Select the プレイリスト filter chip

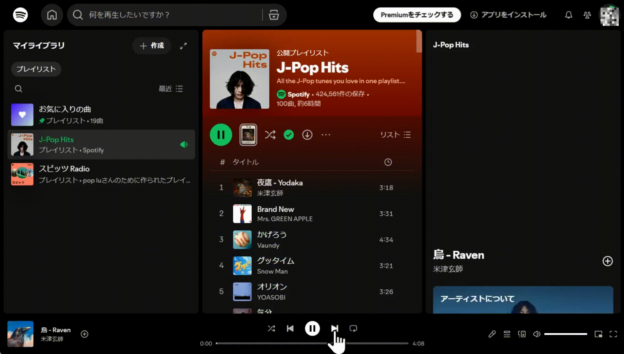pyautogui.click(x=36, y=69)
